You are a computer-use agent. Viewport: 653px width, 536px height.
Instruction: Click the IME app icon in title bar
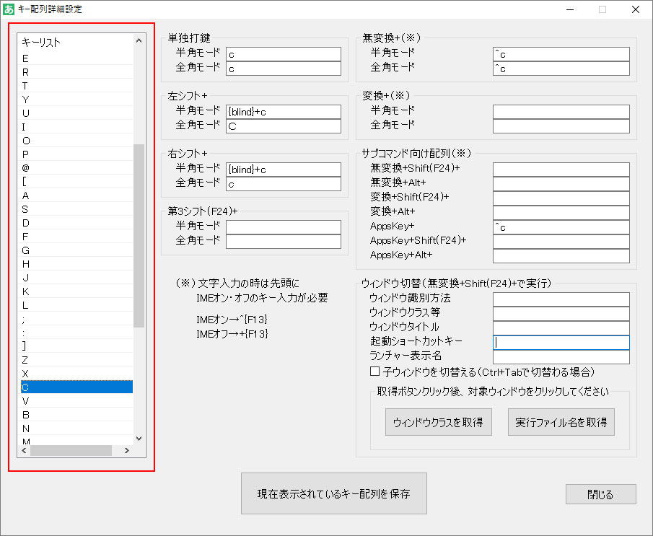click(9, 9)
